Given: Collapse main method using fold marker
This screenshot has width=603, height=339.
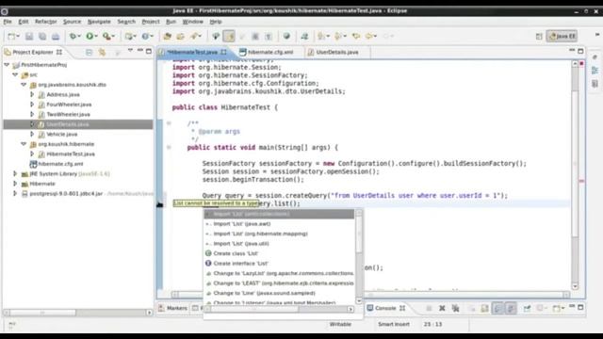Looking at the screenshot, I should (x=169, y=147).
